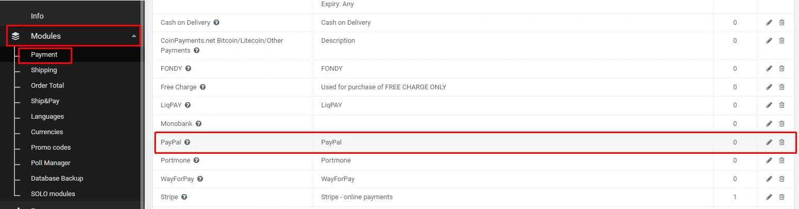The height and width of the screenshot is (209, 799).
Task: Open the Shipping modules page
Action: click(x=44, y=70)
